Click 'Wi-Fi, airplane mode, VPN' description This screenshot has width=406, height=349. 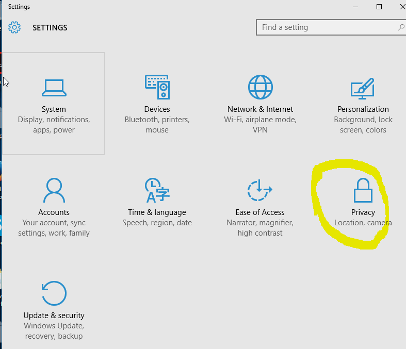(260, 125)
